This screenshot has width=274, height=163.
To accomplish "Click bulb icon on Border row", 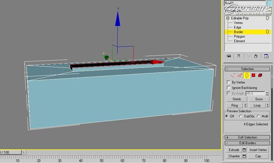I will 267,32.
